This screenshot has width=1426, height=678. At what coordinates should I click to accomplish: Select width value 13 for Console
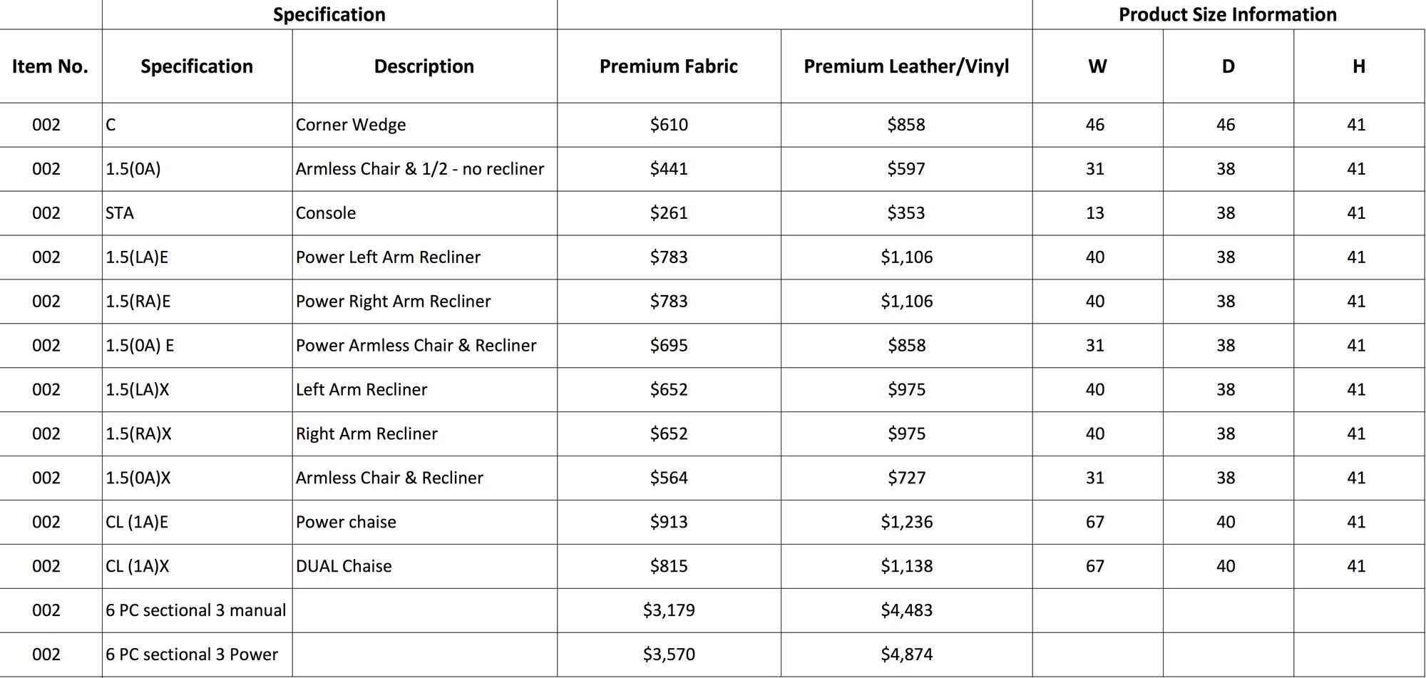pos(1097,213)
